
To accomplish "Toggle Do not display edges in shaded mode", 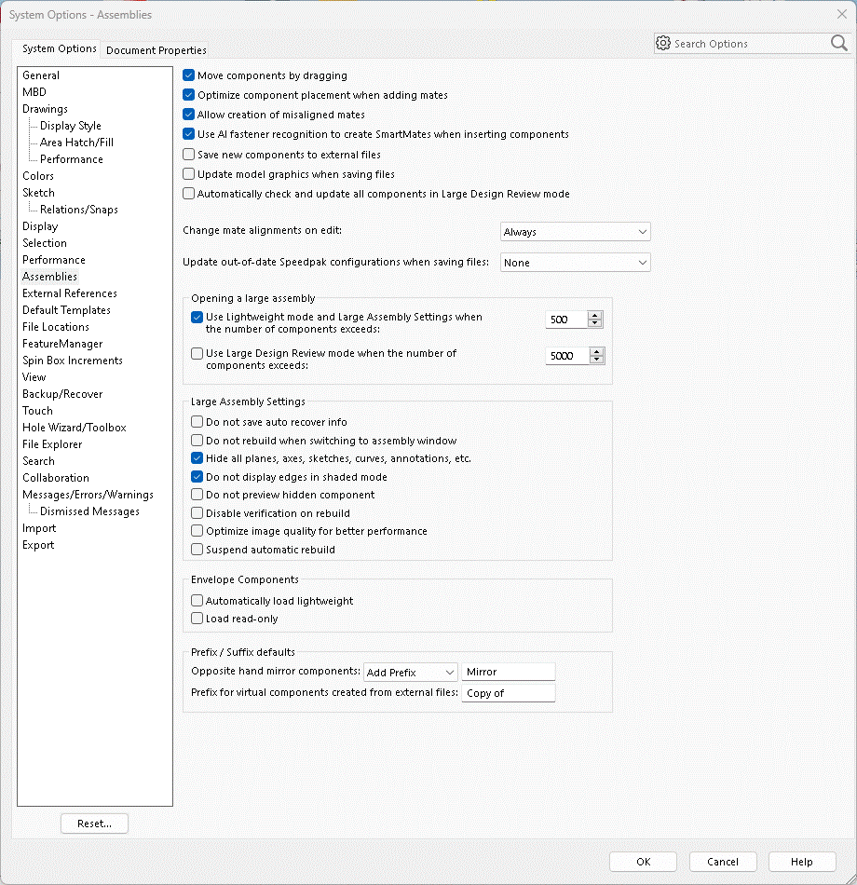I will [x=197, y=477].
